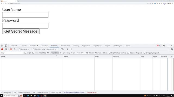This screenshot has width=174, height=97.
Task: Sort by Status column header
Action: [79, 56]
